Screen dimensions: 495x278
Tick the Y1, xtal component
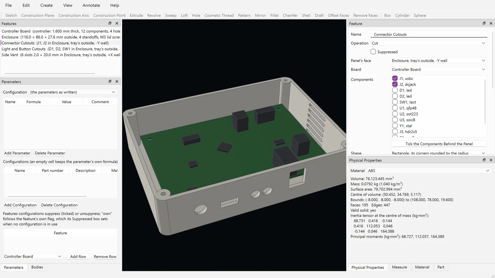395,126
